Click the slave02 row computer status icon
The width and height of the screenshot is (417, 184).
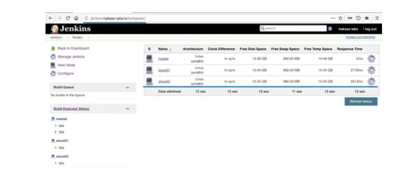tap(149, 81)
